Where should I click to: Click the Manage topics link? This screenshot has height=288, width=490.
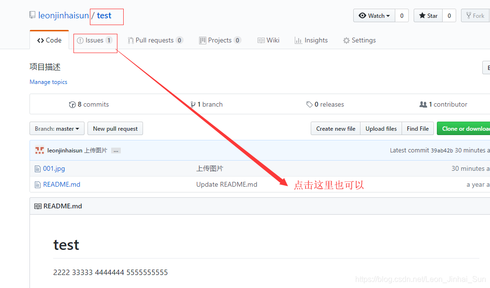[x=48, y=82]
